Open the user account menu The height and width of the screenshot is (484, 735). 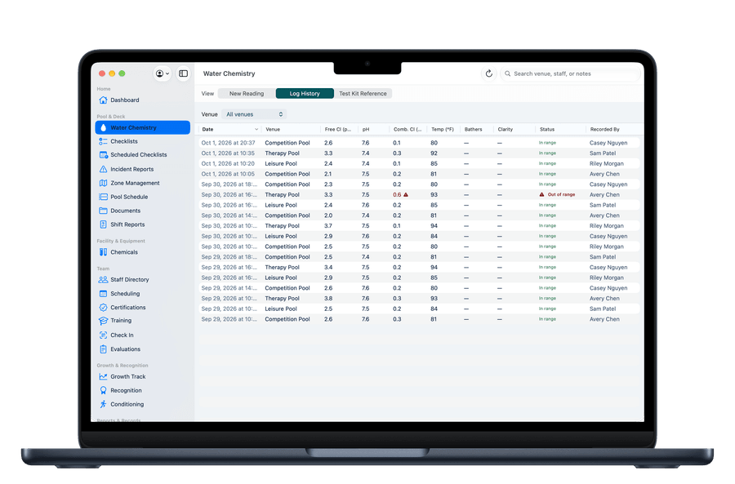[163, 73]
